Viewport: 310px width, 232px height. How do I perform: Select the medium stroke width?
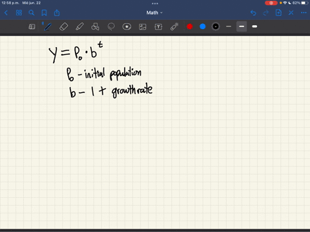click(242, 26)
